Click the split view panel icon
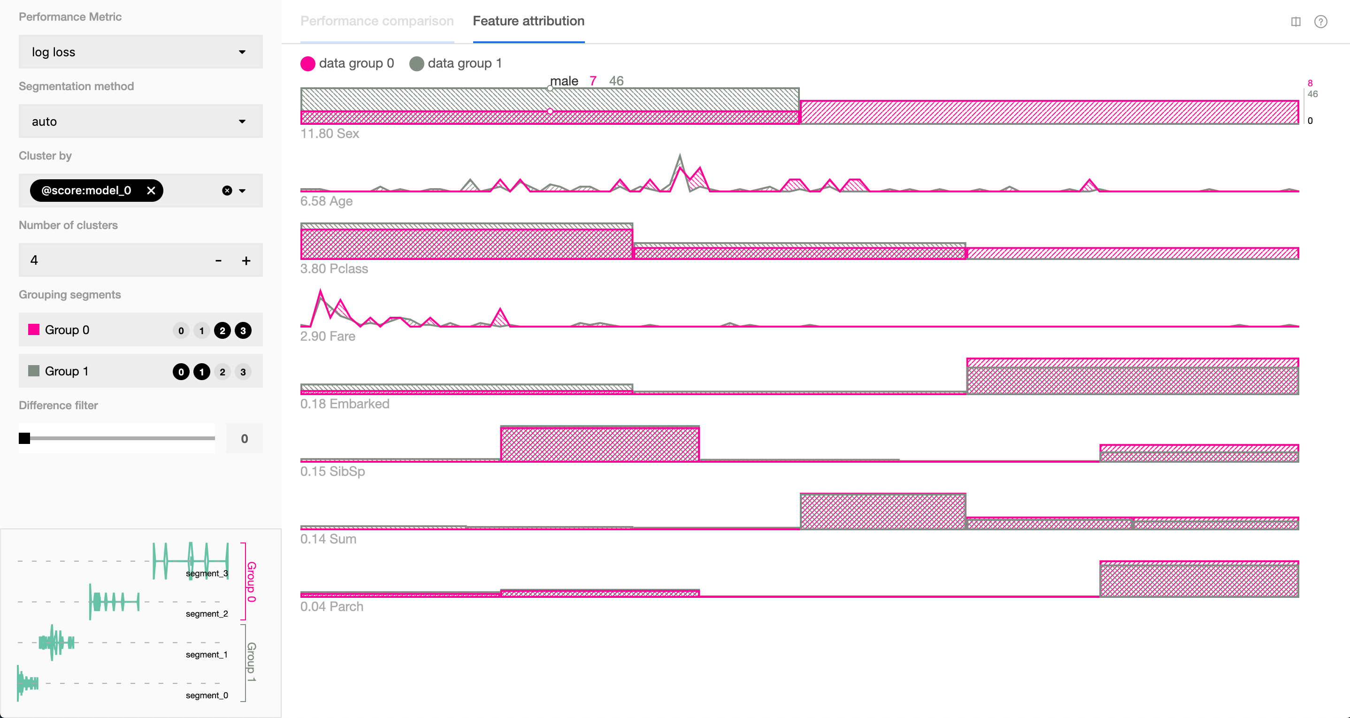 (x=1296, y=22)
